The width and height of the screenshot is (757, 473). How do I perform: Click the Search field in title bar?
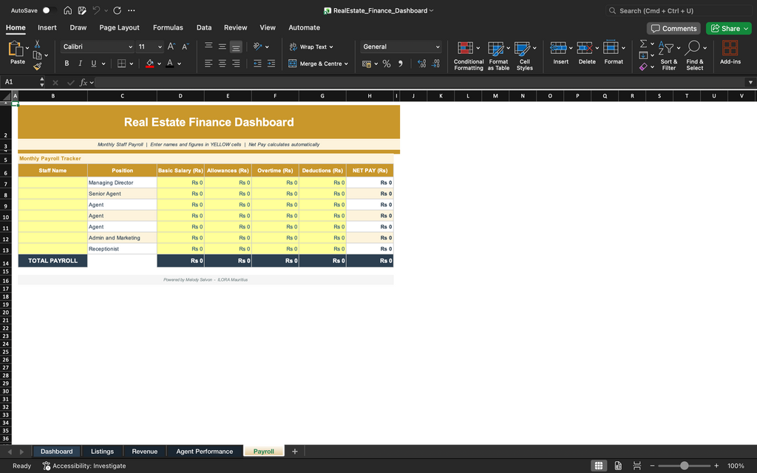[679, 10]
